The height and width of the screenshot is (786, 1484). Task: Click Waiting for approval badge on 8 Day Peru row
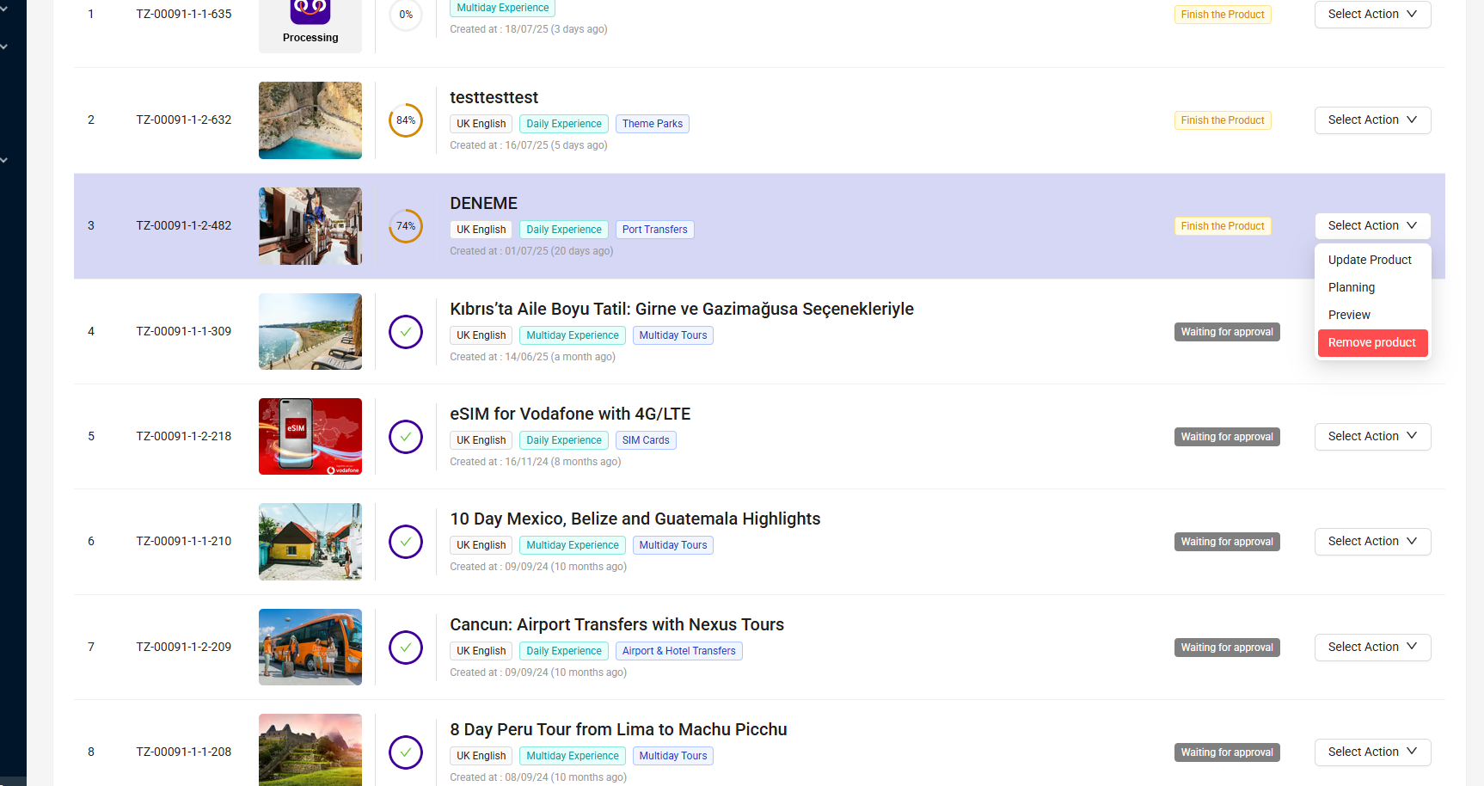pos(1227,752)
